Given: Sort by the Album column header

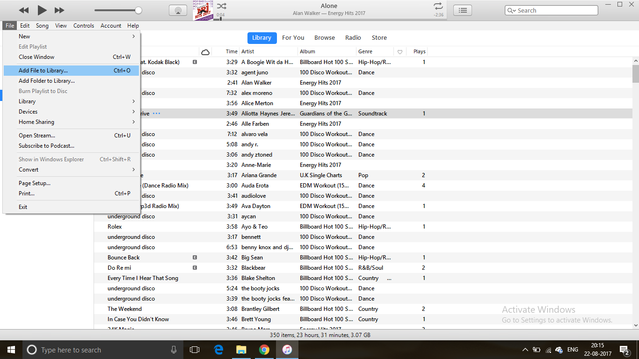Looking at the screenshot, I should (327, 52).
